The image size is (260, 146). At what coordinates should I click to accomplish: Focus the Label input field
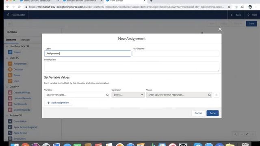click(x=88, y=54)
